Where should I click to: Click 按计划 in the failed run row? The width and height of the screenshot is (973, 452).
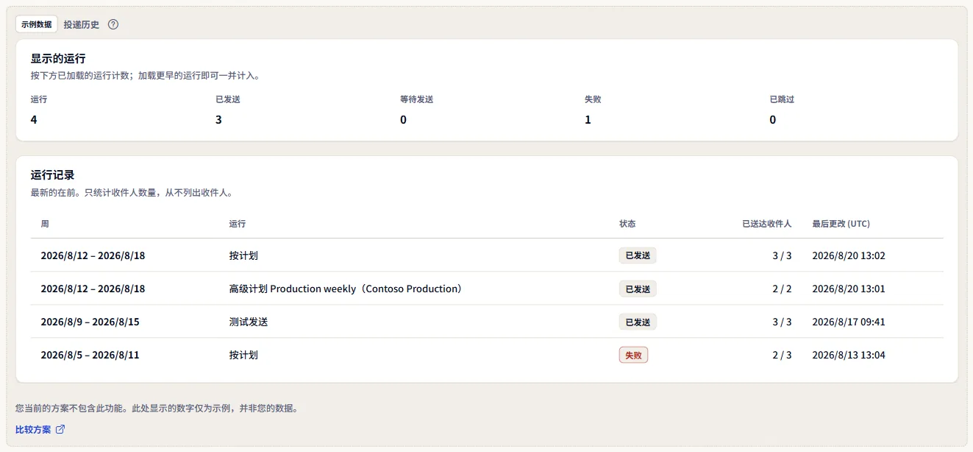243,355
